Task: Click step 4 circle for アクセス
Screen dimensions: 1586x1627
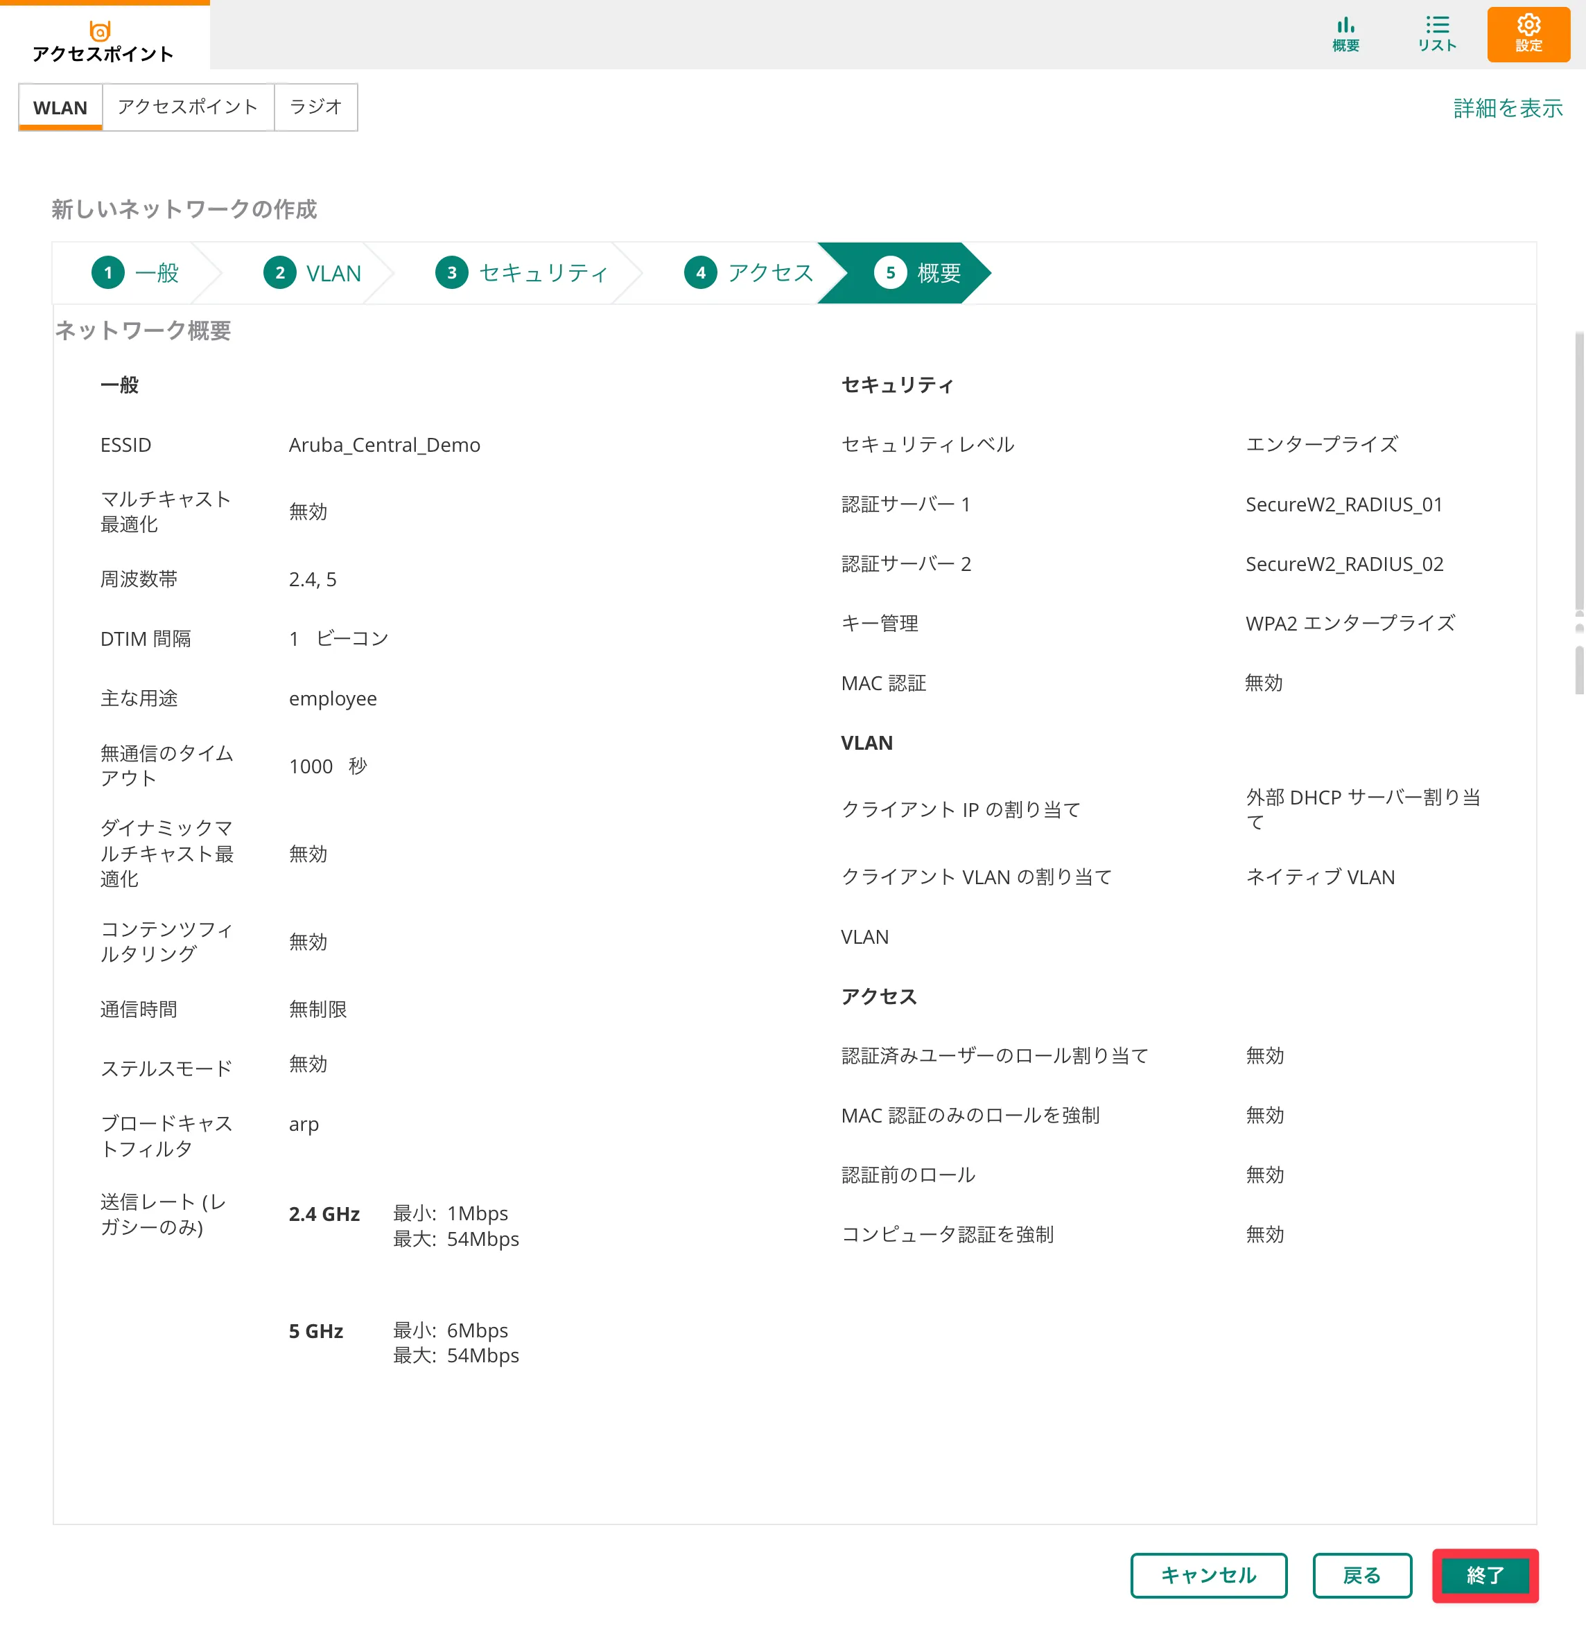Action: tap(701, 273)
